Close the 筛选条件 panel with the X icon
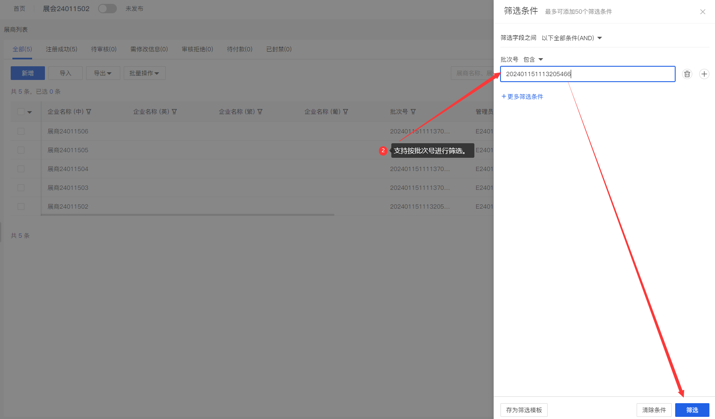This screenshot has width=715, height=419. (703, 12)
